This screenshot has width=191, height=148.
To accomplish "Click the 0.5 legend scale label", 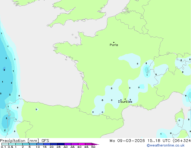I will click(11, 147).
